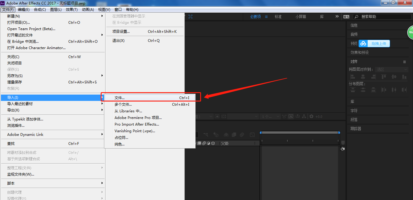Expand the 导出(X) submenu

[x=53, y=110]
